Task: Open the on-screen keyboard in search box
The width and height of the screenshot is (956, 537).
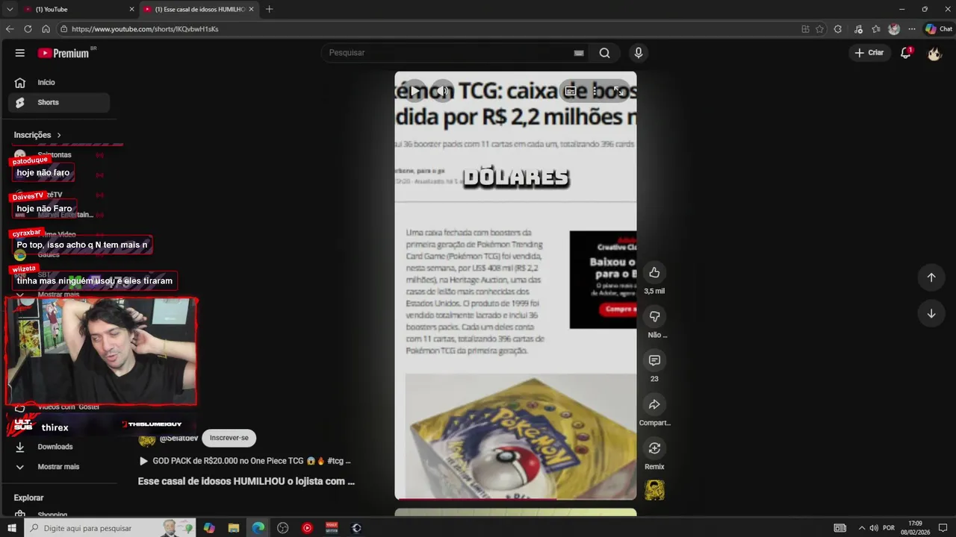Action: [578, 53]
